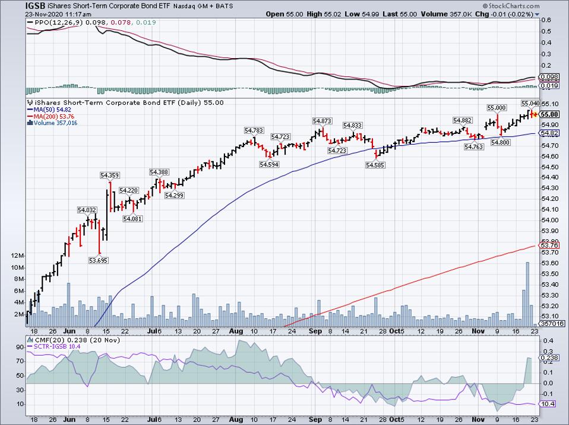Click the Low 54.99 value
The image size is (569, 425).
pyautogui.click(x=362, y=14)
